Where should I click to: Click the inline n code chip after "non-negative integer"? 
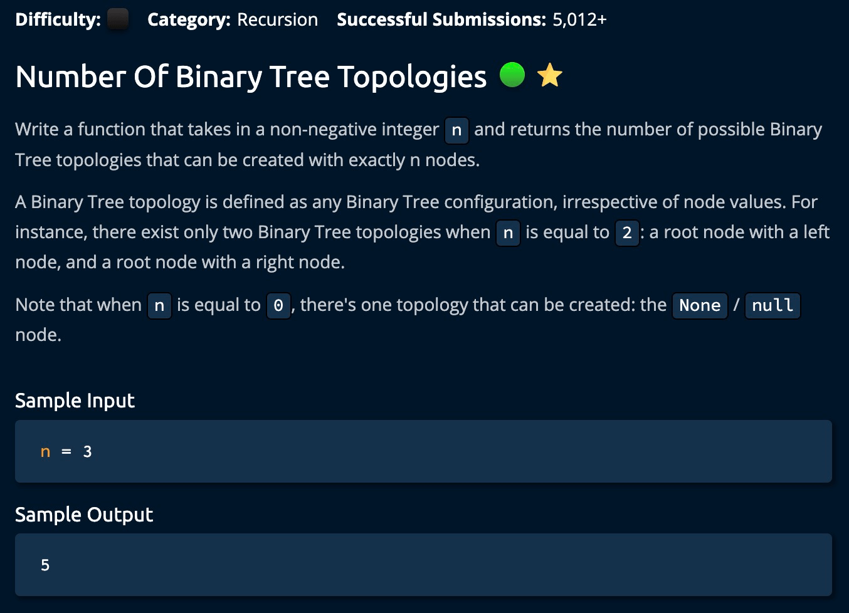pyautogui.click(x=456, y=130)
